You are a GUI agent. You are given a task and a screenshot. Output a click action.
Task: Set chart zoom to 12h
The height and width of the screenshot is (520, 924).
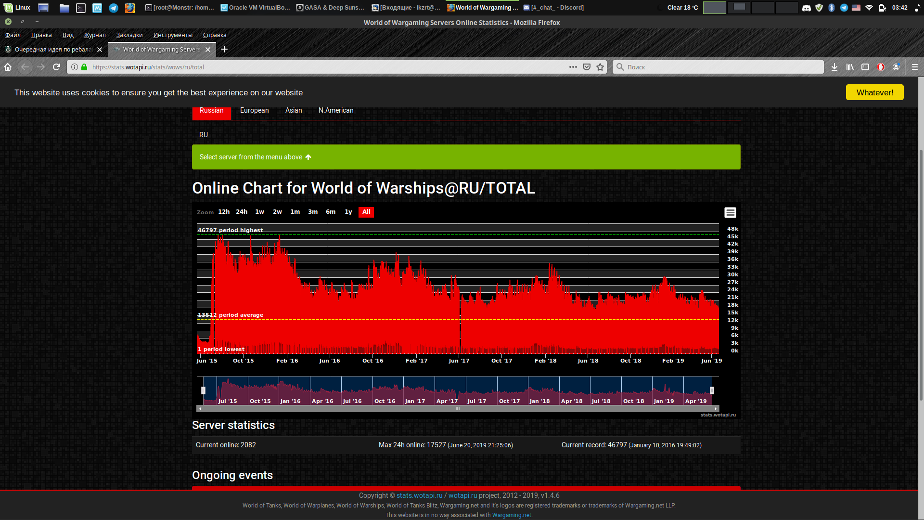coord(224,212)
